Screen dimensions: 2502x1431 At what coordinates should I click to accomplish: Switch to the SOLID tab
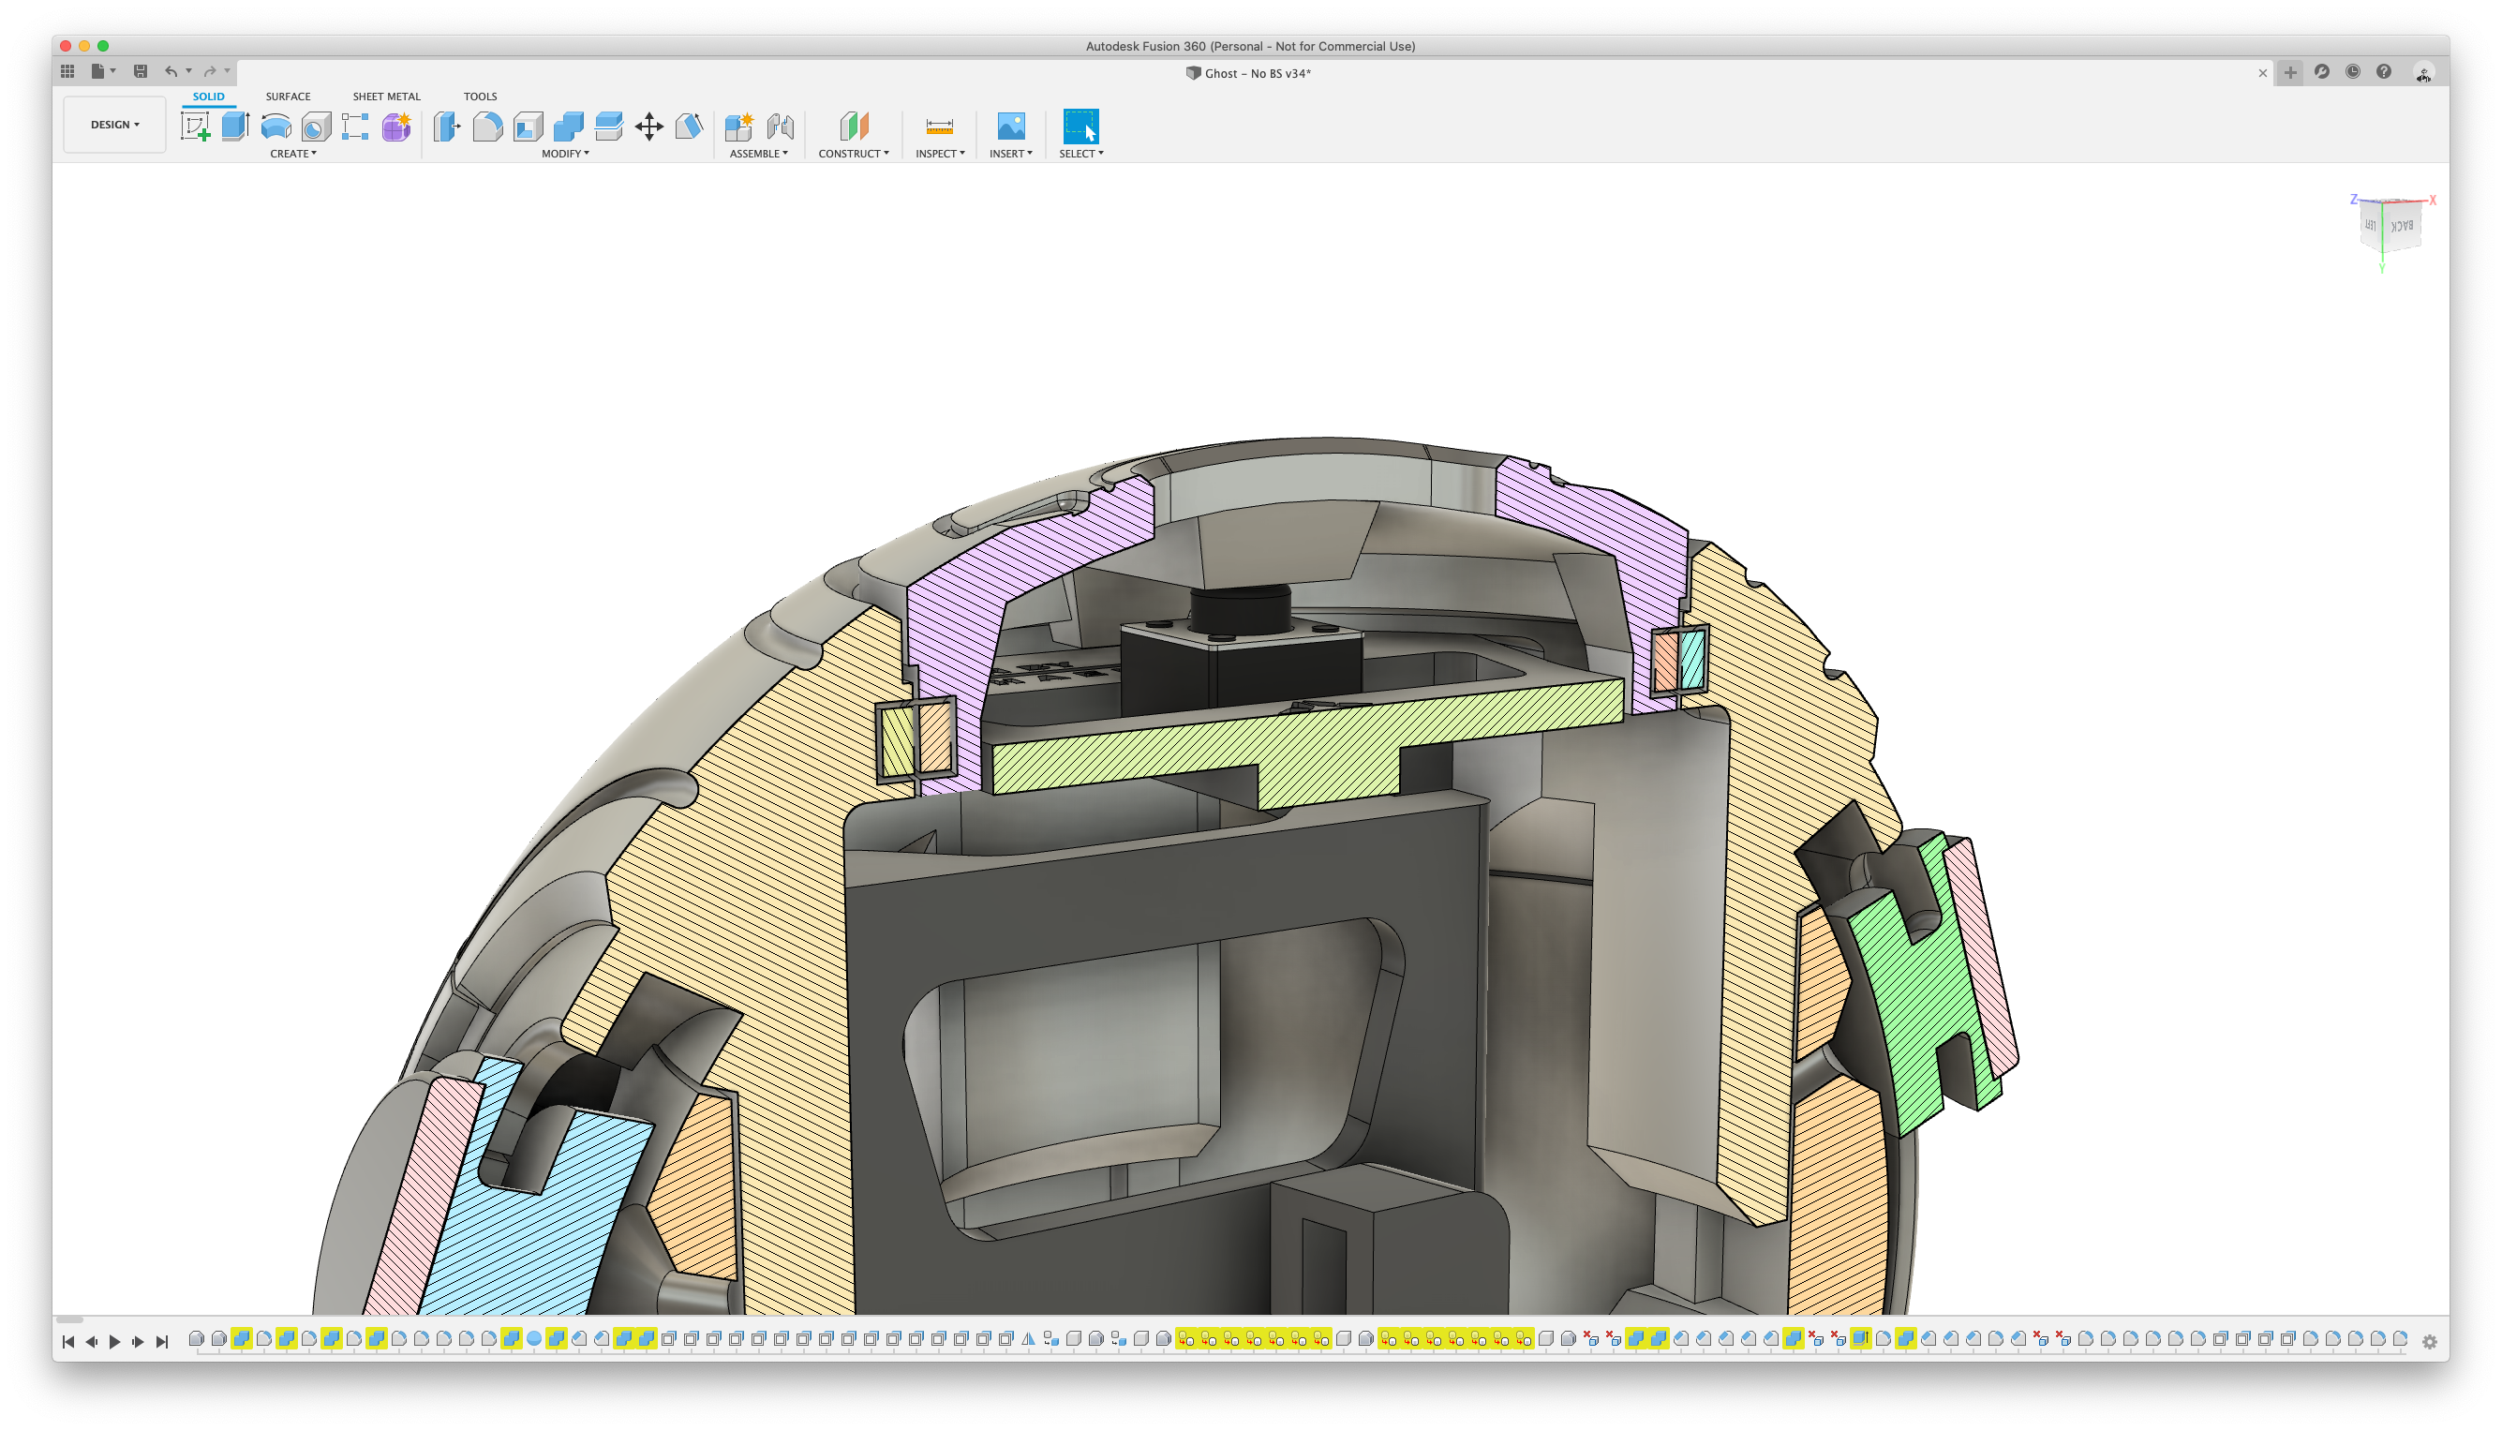[x=208, y=97]
